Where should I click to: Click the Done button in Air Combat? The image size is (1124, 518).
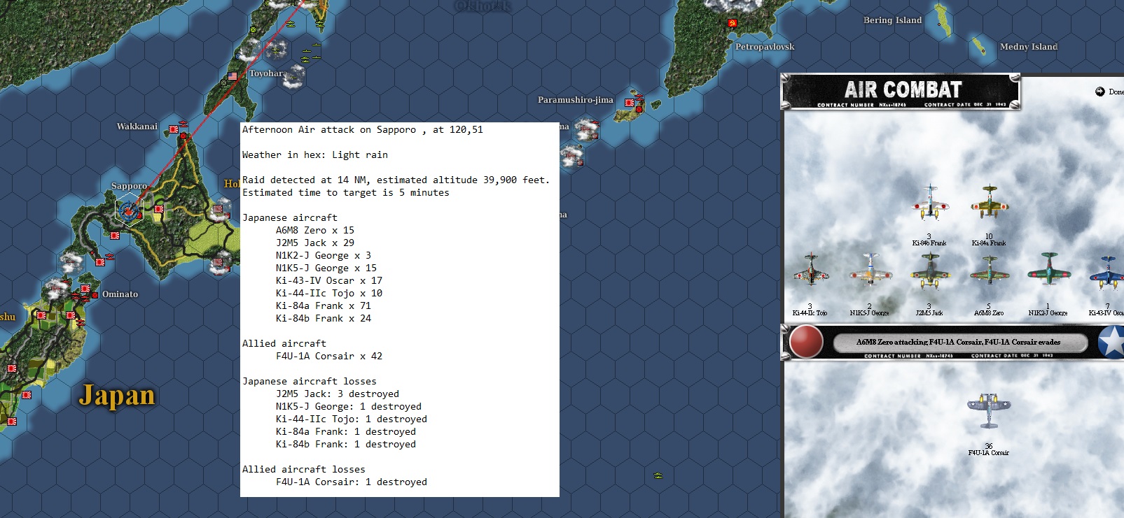[x=1109, y=92]
